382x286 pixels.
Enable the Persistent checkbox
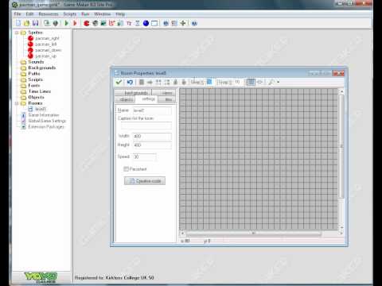[126, 169]
